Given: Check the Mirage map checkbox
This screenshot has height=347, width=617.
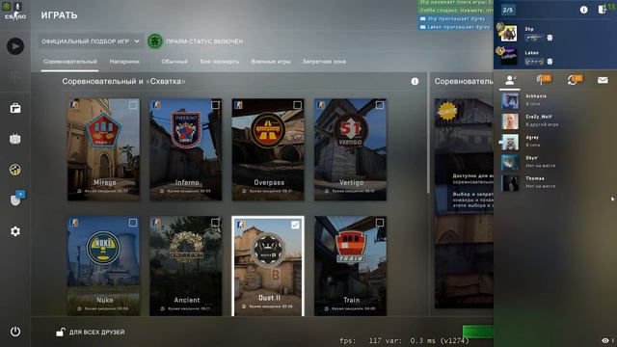Looking at the screenshot, I should [x=133, y=105].
